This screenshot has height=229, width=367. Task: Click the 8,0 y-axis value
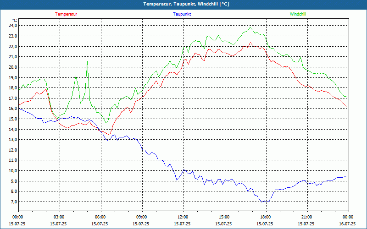pos(14,191)
